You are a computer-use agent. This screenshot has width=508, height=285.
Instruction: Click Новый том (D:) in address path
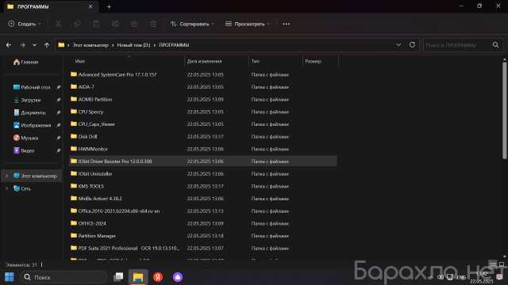pos(133,45)
